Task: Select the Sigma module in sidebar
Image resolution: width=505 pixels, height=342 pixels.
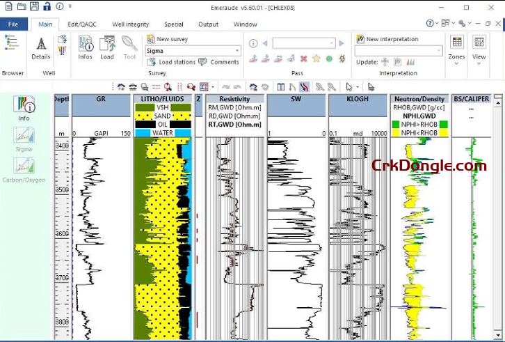Action: (x=24, y=138)
